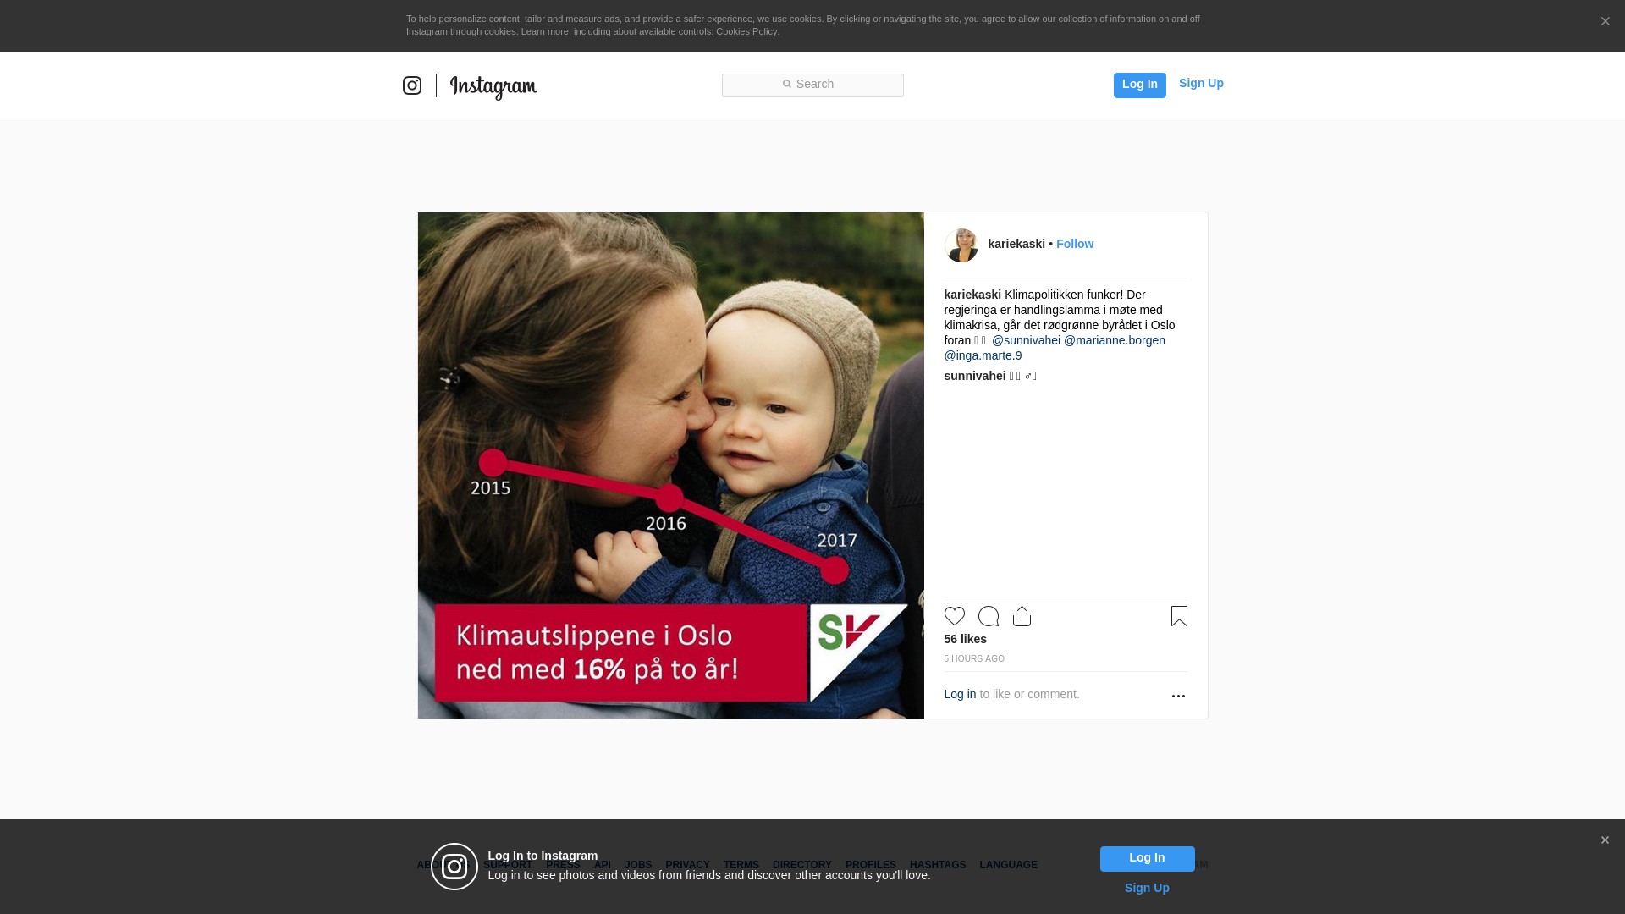Close the Log In to Instagram banner

(x=1605, y=840)
